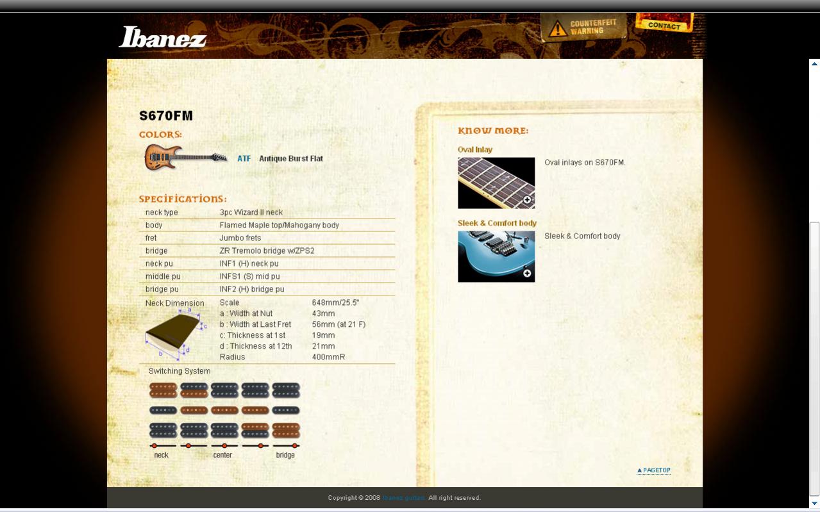This screenshot has height=512, width=820.
Task: Select the ATF color code
Action: pos(244,159)
